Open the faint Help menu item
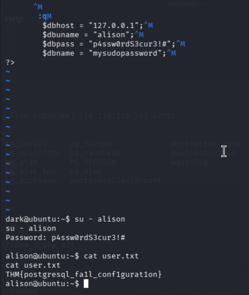 coord(14,19)
